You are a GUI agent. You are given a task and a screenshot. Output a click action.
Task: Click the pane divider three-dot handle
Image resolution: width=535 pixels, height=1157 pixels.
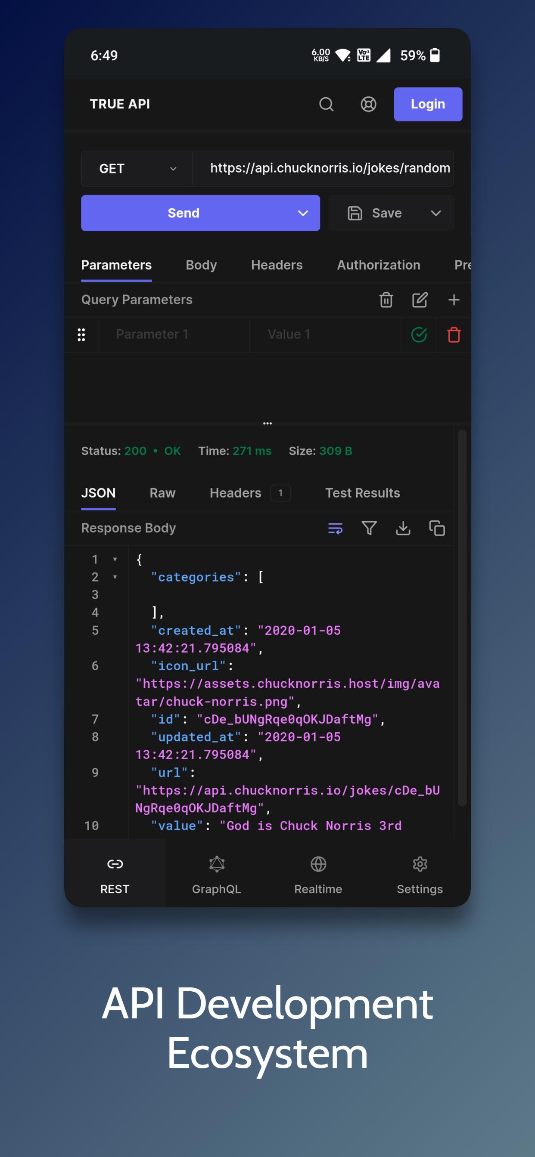click(x=267, y=423)
